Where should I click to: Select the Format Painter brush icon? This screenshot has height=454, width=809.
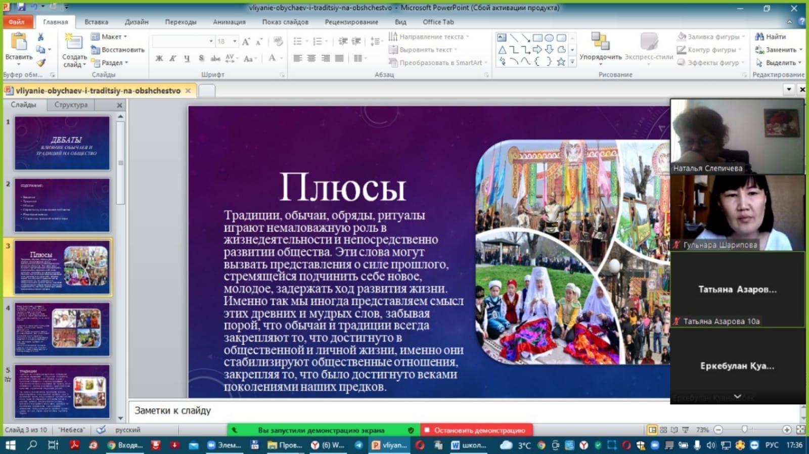[x=41, y=63]
